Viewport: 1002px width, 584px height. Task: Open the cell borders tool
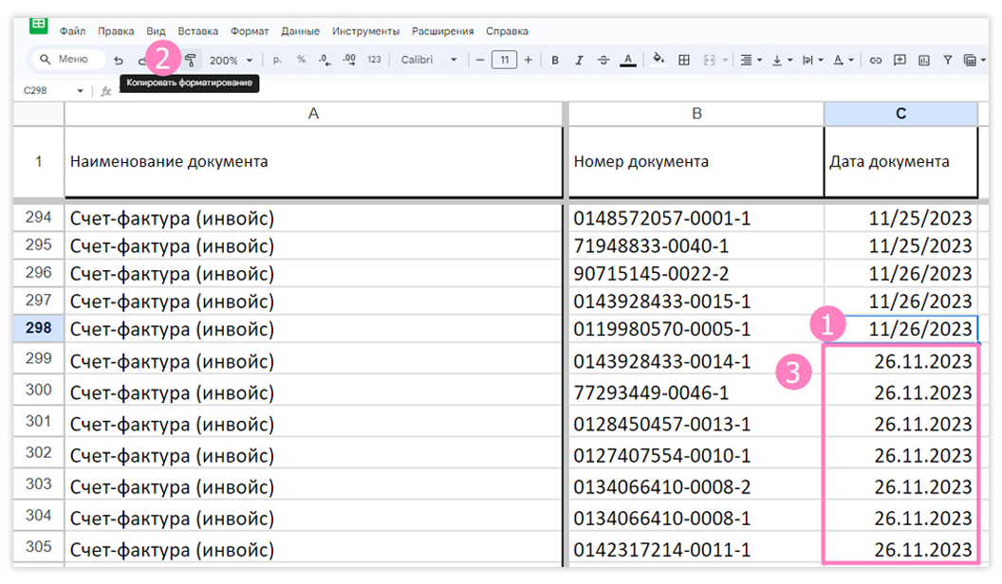tap(684, 60)
